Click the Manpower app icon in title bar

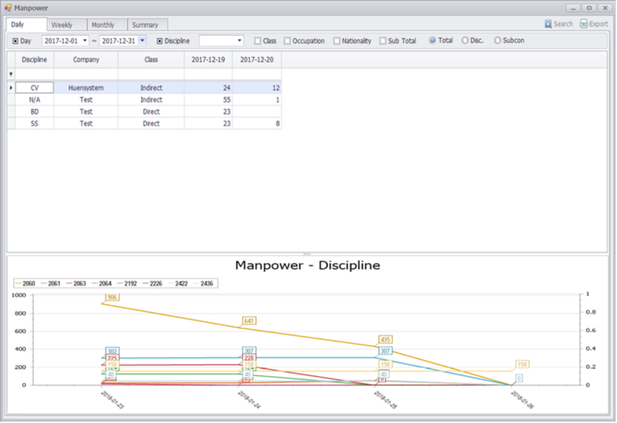click(x=9, y=8)
